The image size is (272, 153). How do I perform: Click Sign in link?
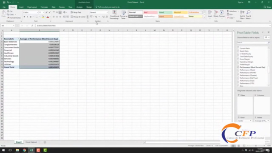coord(241,2)
